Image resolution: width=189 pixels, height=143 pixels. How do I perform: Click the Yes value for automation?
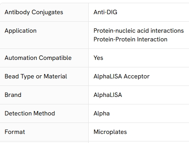pos(98,58)
